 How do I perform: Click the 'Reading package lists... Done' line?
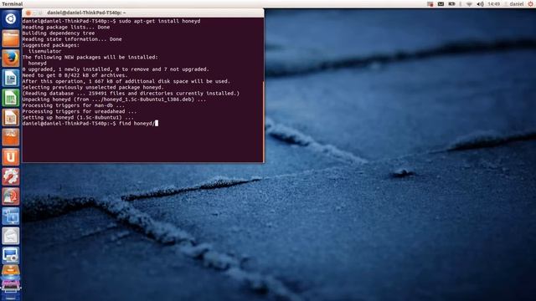coord(66,28)
